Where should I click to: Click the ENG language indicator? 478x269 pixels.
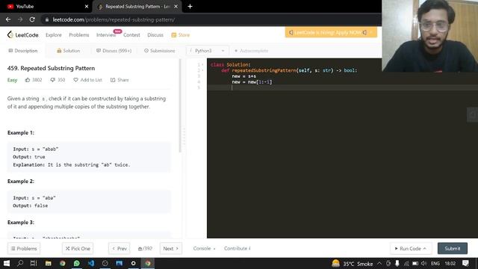[435, 264]
